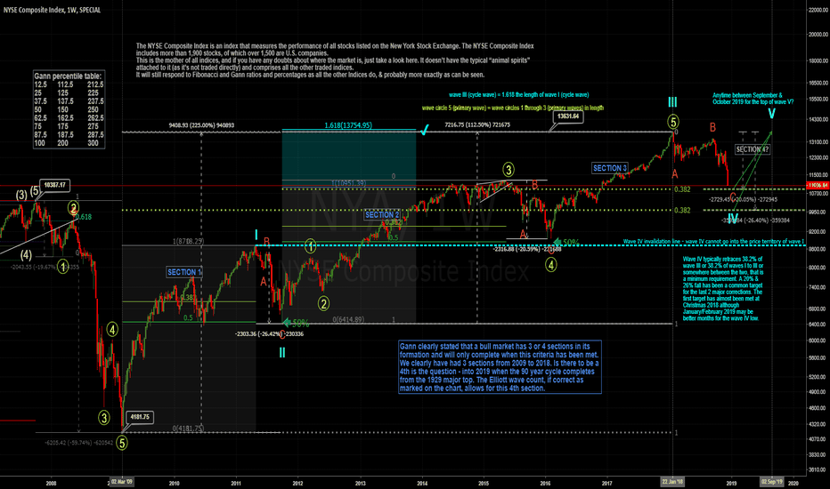Click the 2016 year on time axis
This screenshot has height=489, width=830.
click(x=545, y=483)
